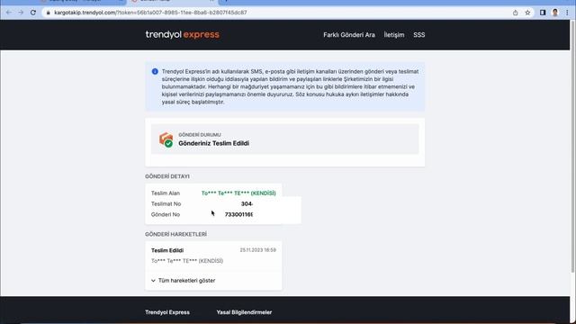The height and width of the screenshot is (324, 576).
Task: Click 'Yasal Bilgilendirmeler' footer heading
Action: pyautogui.click(x=244, y=312)
